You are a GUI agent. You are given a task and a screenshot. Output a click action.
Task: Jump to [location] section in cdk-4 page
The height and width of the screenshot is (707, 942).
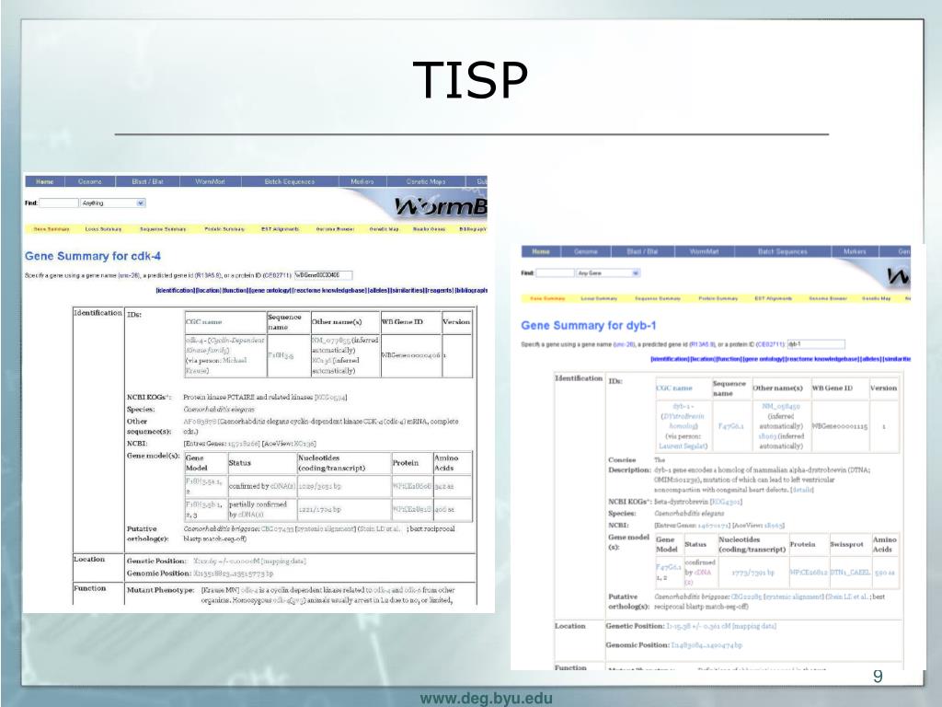[209, 290]
